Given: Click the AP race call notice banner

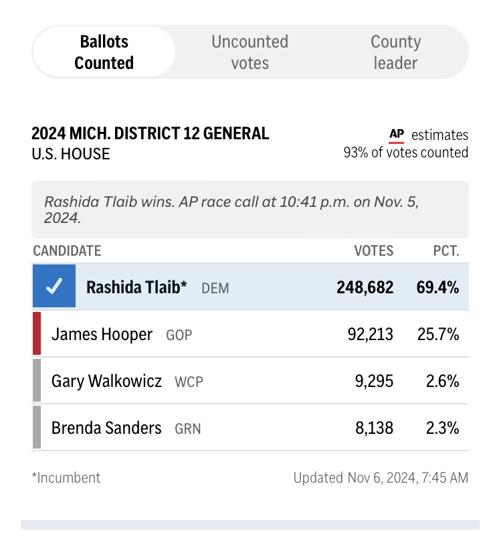Looking at the screenshot, I should point(250,210).
